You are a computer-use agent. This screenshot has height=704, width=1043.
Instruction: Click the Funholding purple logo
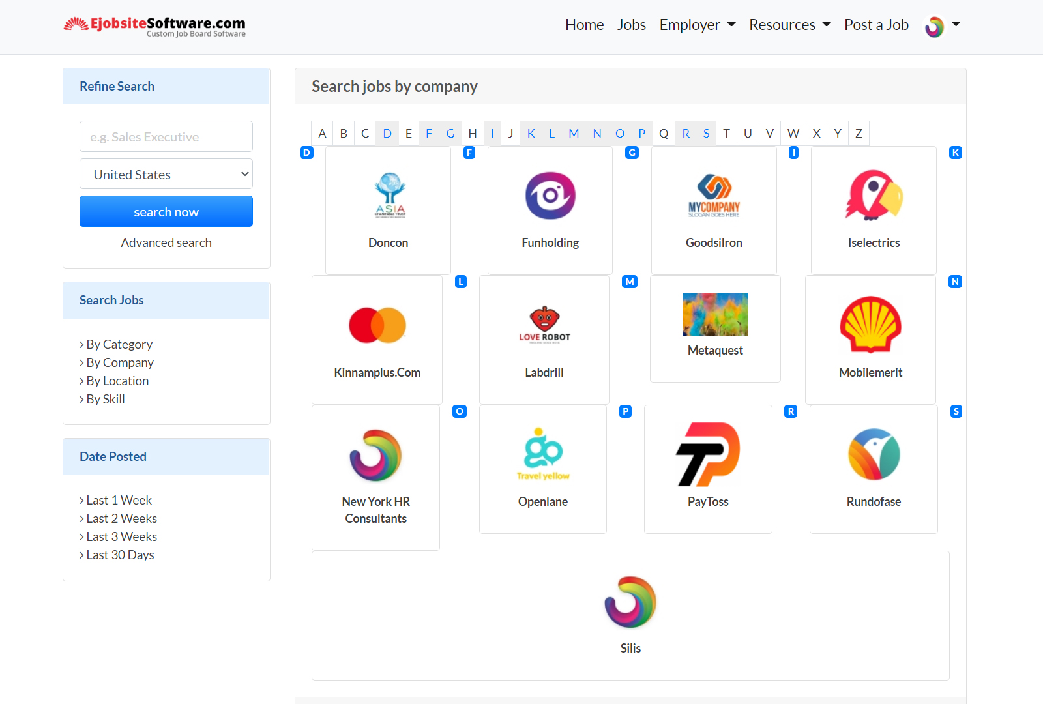click(550, 195)
